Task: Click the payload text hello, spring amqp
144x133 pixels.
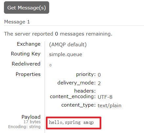Action: point(71,123)
